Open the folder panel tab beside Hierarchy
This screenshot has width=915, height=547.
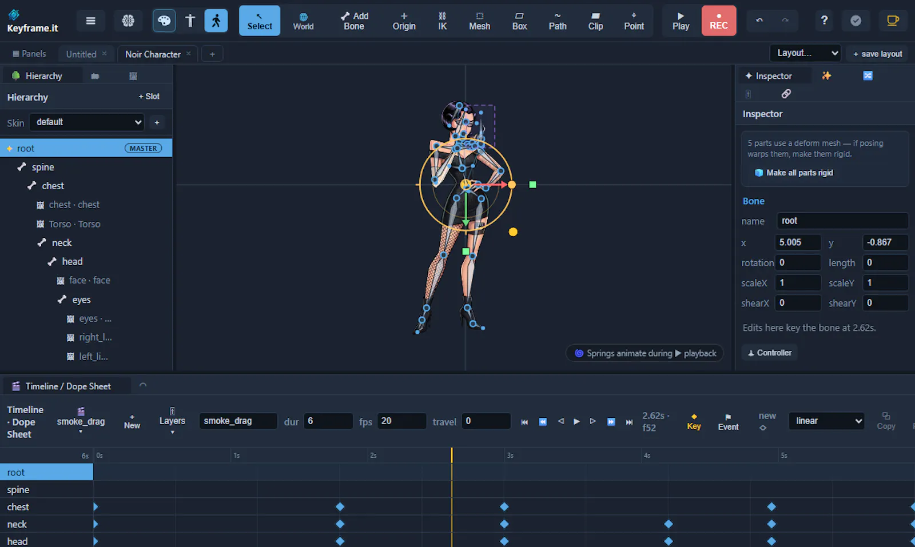[x=95, y=76]
